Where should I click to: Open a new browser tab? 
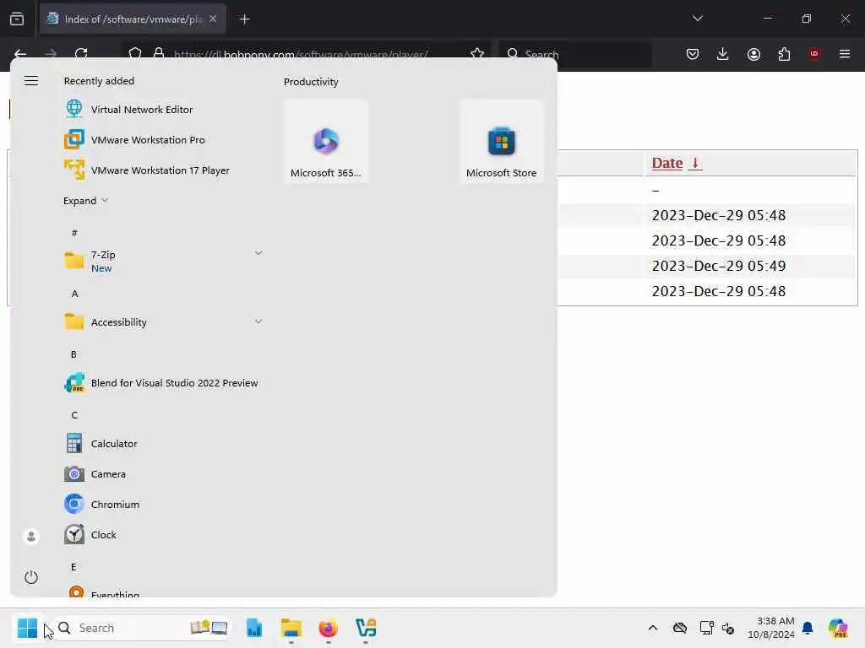coord(245,19)
